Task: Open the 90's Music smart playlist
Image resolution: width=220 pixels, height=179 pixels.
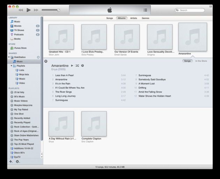Action: coord(19,97)
